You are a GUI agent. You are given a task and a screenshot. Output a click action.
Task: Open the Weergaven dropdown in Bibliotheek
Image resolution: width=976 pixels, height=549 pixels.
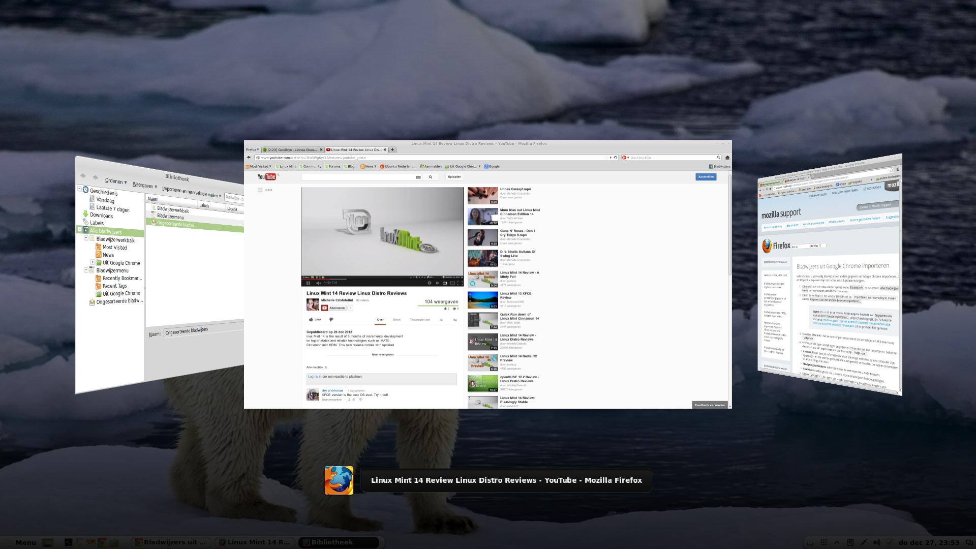[x=144, y=186]
